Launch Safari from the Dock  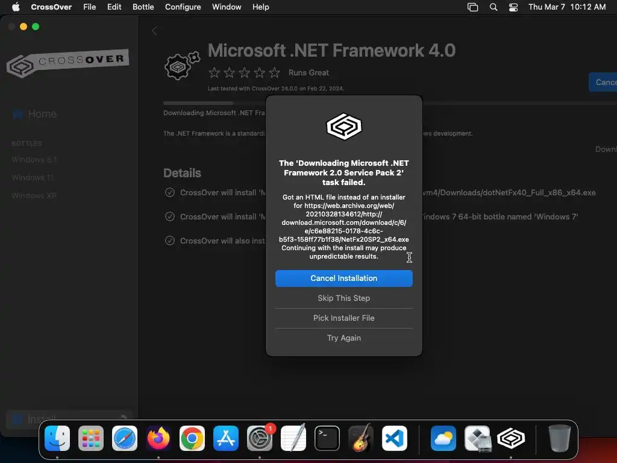125,438
